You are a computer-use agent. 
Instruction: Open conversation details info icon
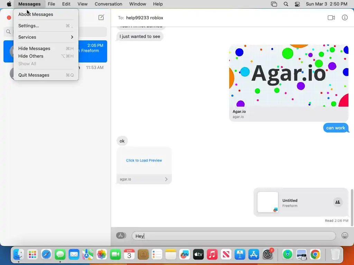pos(345,17)
